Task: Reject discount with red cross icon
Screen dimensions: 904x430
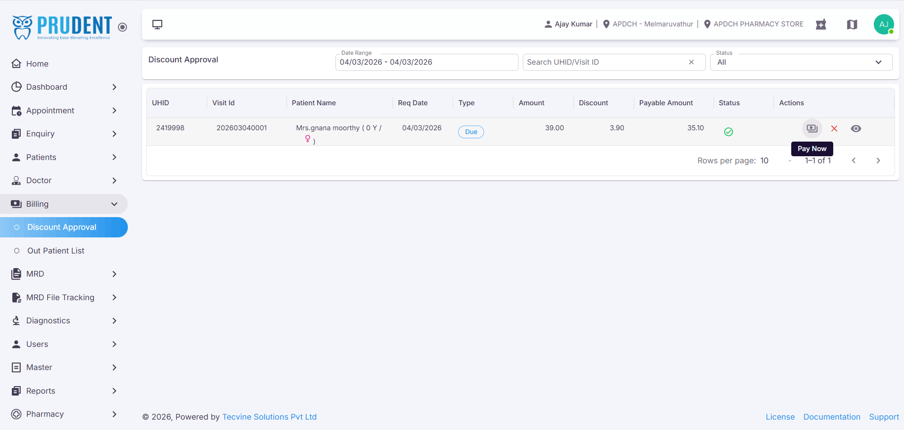Action: [834, 128]
